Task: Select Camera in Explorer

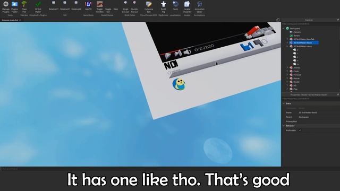Action: [297, 32]
